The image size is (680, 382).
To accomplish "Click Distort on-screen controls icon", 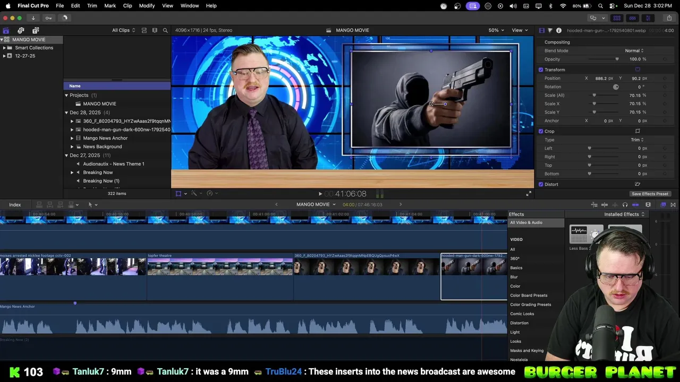I will [637, 184].
